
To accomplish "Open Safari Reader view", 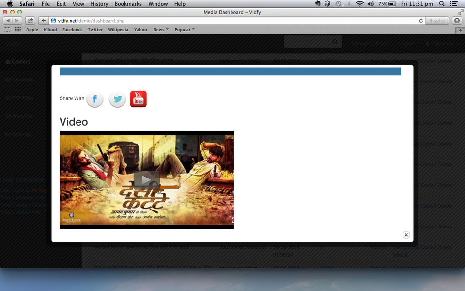I will [x=437, y=21].
